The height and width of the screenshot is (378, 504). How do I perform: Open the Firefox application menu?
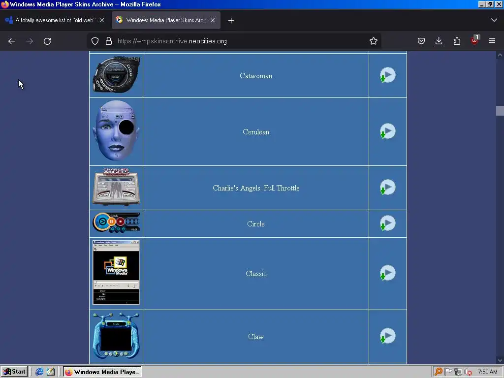[x=492, y=41]
